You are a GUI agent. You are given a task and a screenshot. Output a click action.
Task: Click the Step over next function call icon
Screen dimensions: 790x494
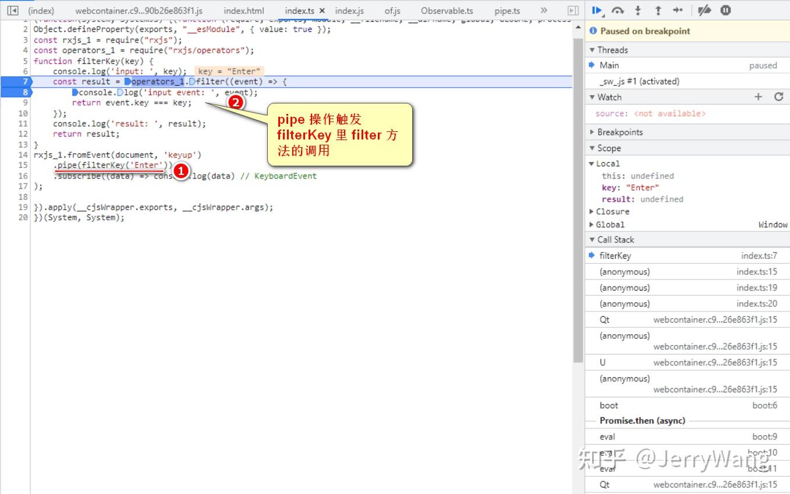[x=618, y=10]
